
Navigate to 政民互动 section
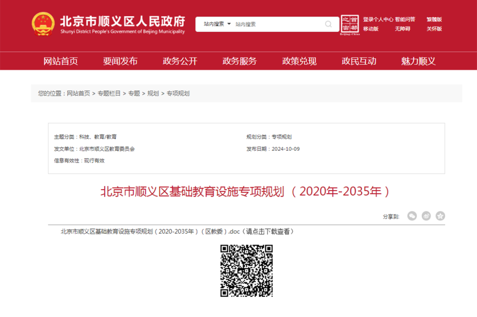(x=359, y=61)
